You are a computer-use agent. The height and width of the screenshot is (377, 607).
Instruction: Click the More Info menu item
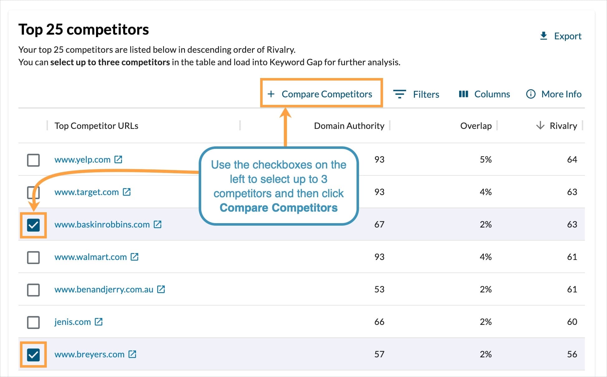coord(561,94)
